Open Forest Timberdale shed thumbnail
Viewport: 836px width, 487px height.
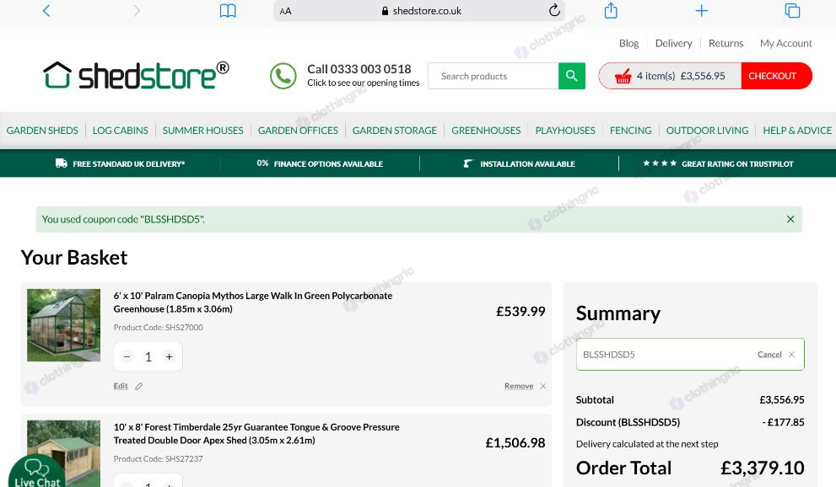(x=63, y=453)
